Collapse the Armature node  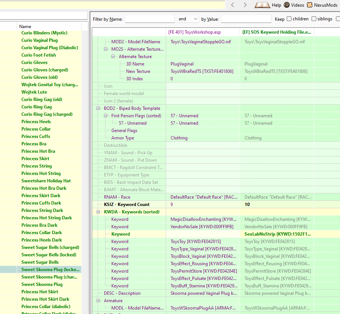pyautogui.click(x=98, y=301)
